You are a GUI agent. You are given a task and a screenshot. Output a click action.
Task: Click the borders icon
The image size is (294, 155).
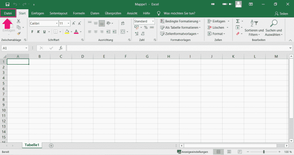[55, 32]
